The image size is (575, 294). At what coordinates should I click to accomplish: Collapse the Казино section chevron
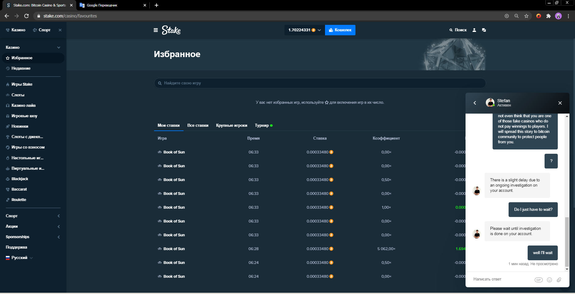(59, 48)
